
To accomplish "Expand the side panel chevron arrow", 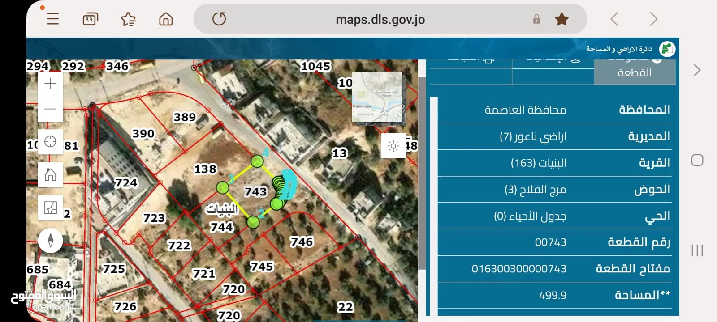I will click(x=696, y=70).
